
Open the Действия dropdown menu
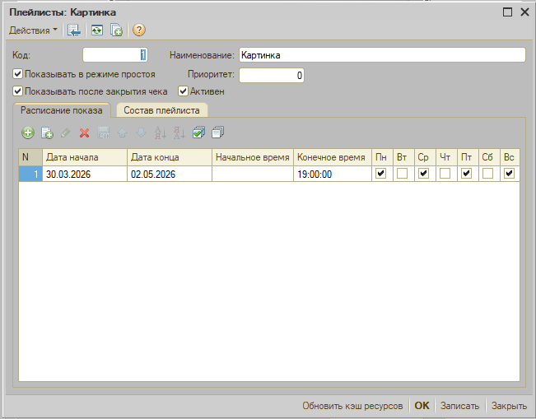33,30
